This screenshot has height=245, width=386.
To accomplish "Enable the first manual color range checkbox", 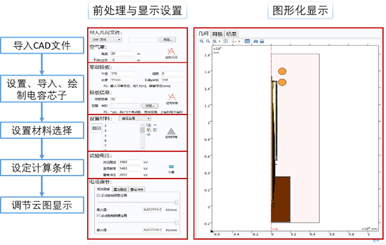I will click(x=98, y=195).
